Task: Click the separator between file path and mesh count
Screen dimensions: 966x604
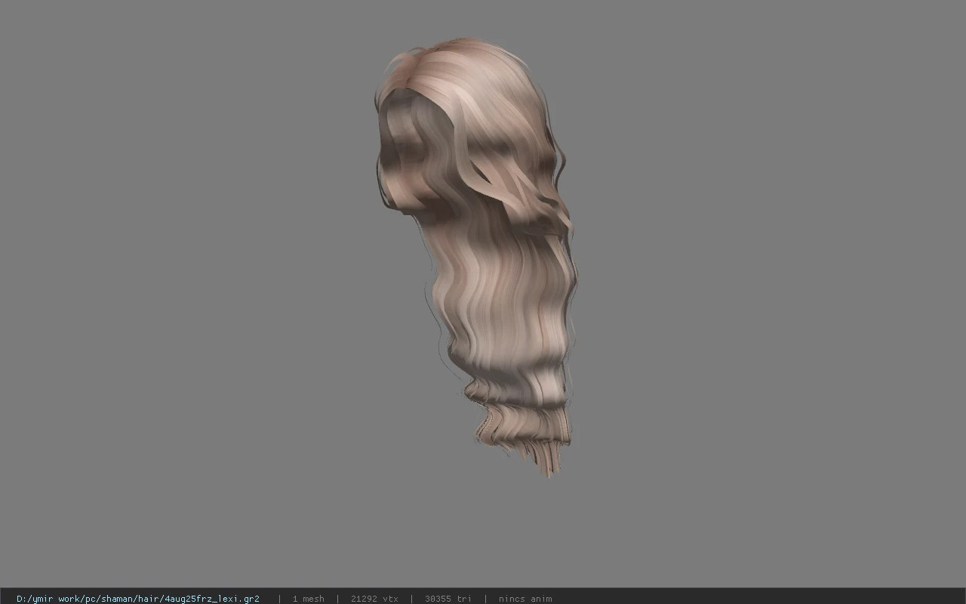Action: coord(279,599)
